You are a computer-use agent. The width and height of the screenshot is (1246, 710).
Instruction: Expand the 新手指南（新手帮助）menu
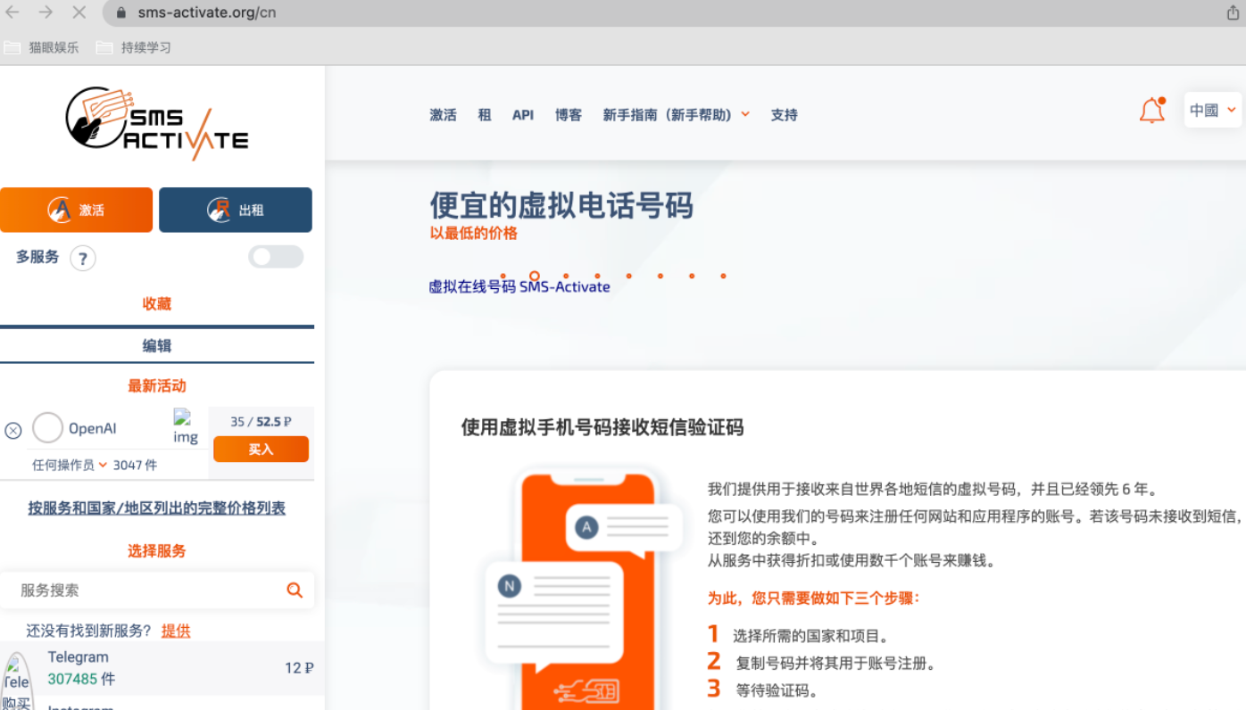tap(676, 114)
